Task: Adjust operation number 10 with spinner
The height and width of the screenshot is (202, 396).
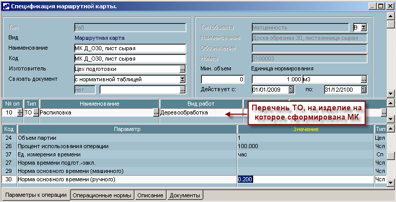Action: click(20, 113)
